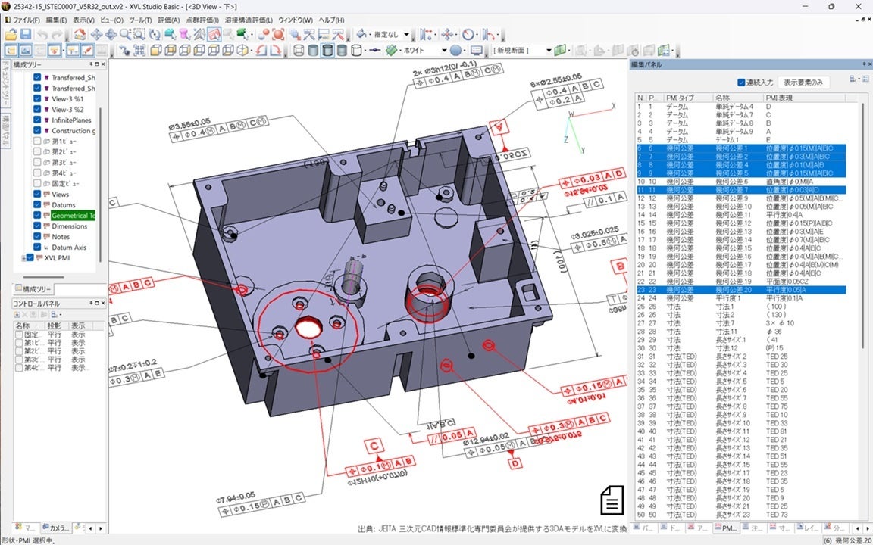The width and height of the screenshot is (873, 545).
Task: Click the 名称 column header in edit panel
Action: [x=724, y=98]
